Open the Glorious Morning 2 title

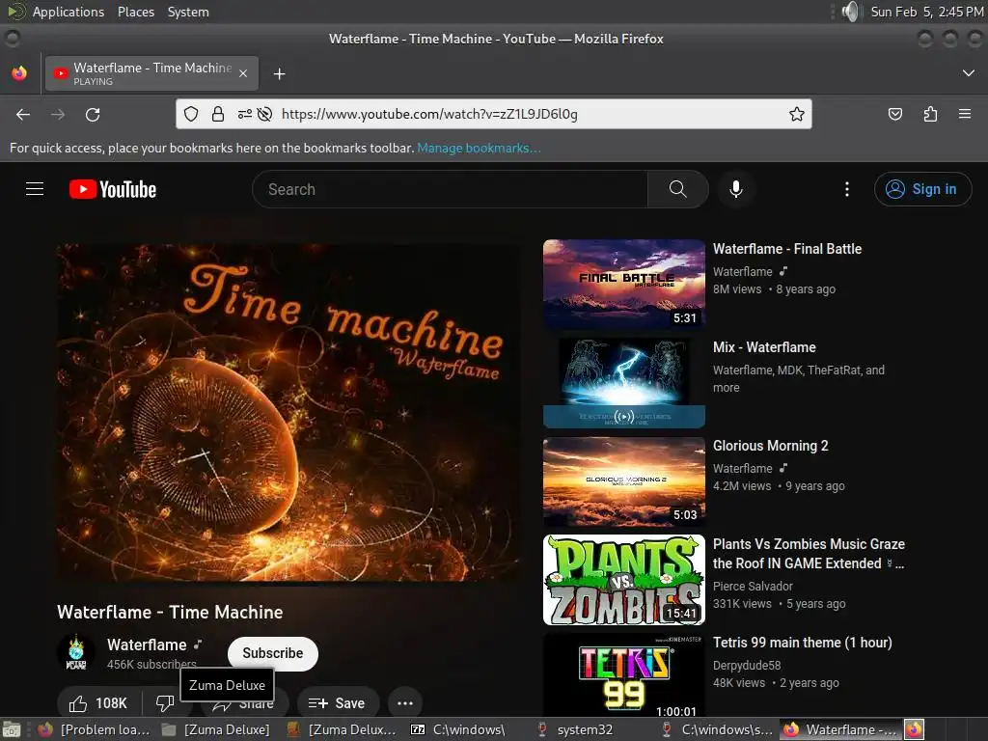coord(770,446)
